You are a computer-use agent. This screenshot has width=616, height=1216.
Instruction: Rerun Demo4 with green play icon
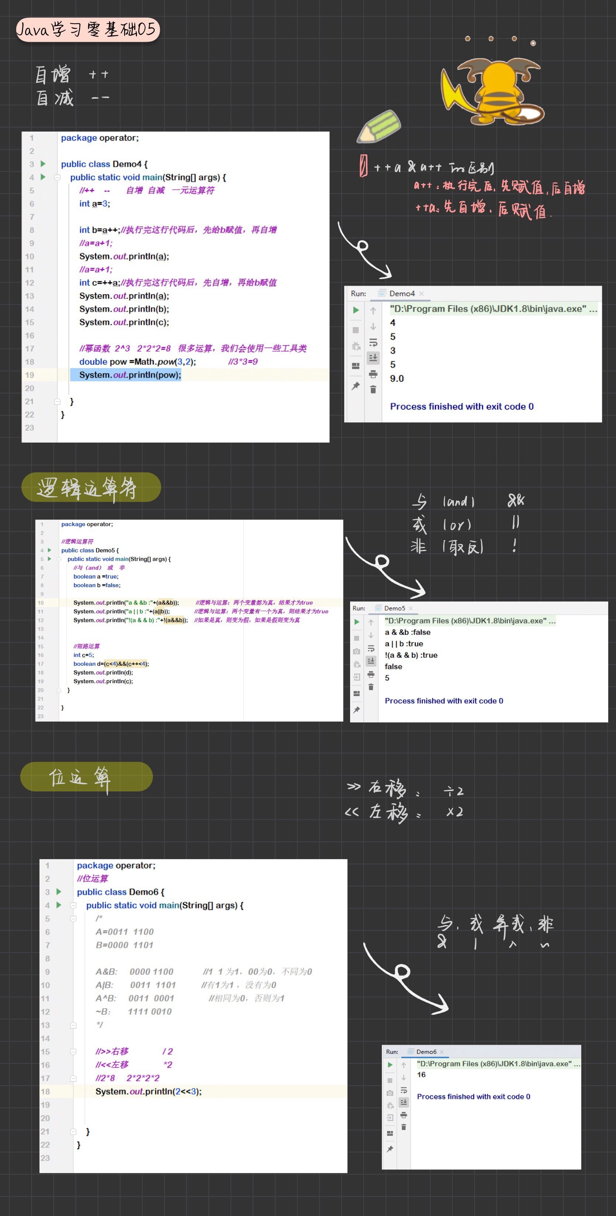(356, 310)
